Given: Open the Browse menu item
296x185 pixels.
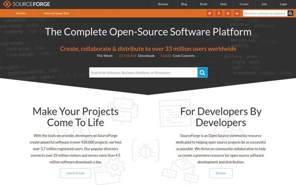Looking at the screenshot, I should pos(163,4).
